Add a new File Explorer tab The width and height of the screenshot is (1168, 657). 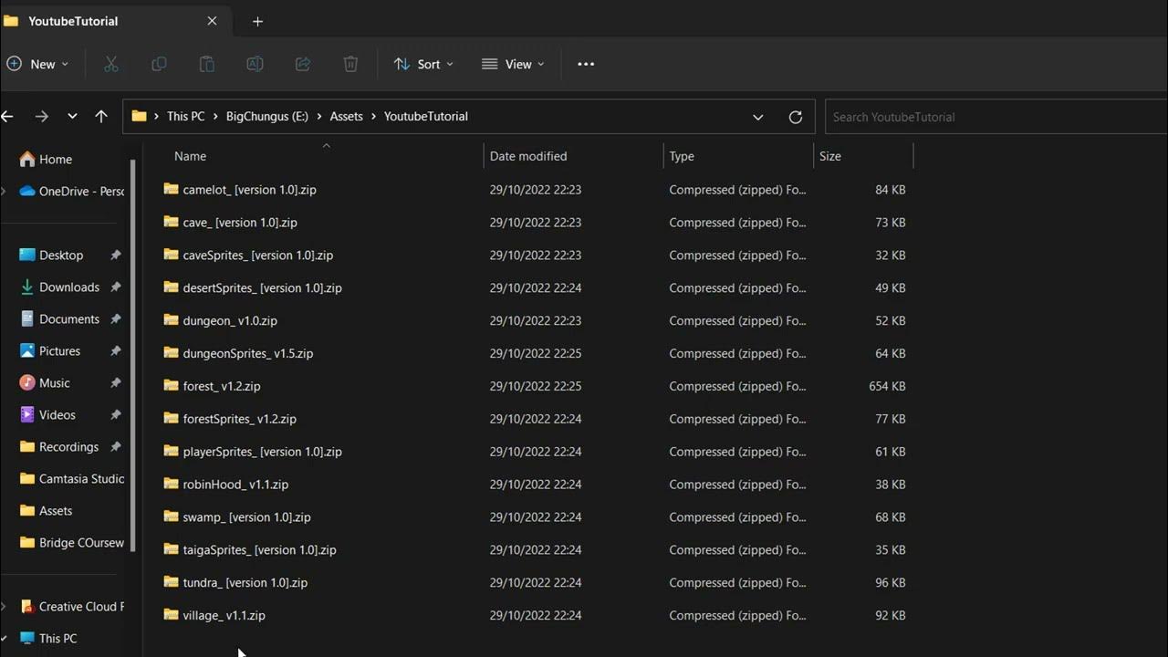tap(257, 21)
